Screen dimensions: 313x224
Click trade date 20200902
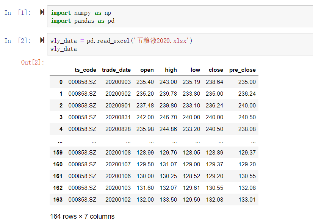click(118, 94)
